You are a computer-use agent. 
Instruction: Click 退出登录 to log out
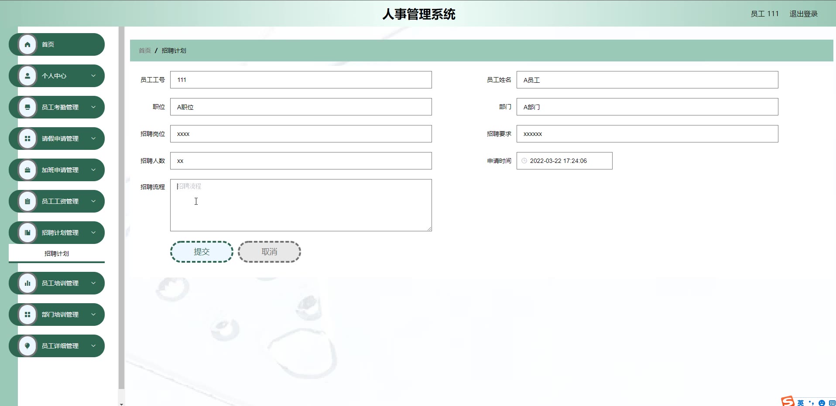click(x=803, y=14)
